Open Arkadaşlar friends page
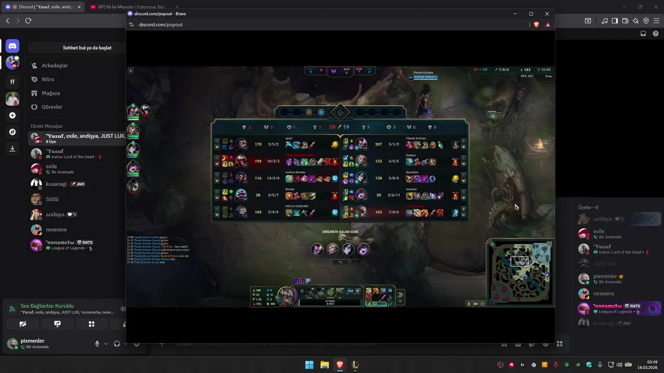 click(x=77, y=66)
